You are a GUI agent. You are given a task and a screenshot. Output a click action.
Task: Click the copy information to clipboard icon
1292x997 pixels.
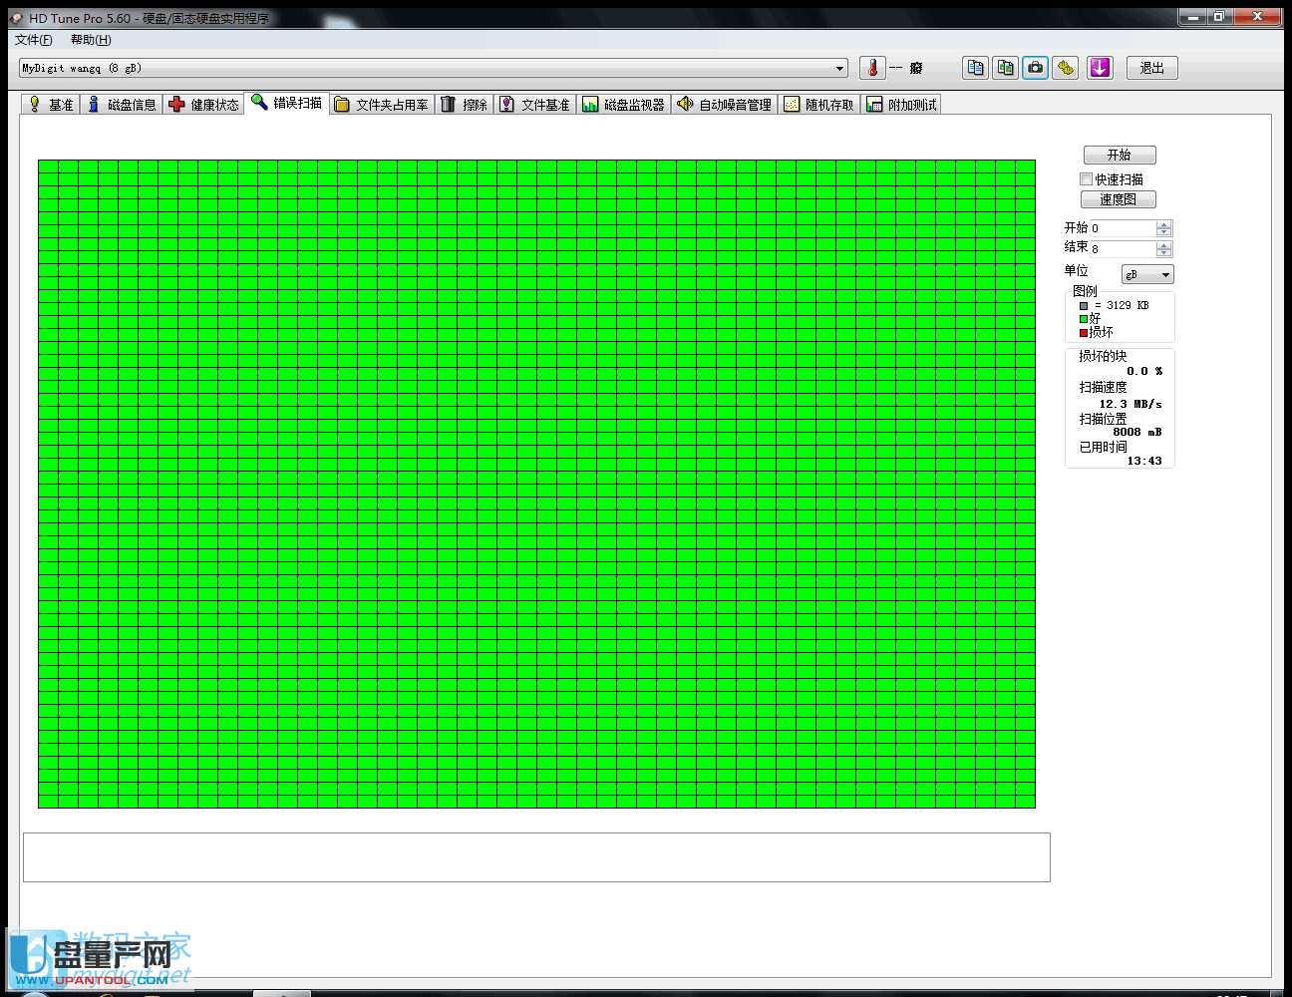point(974,67)
